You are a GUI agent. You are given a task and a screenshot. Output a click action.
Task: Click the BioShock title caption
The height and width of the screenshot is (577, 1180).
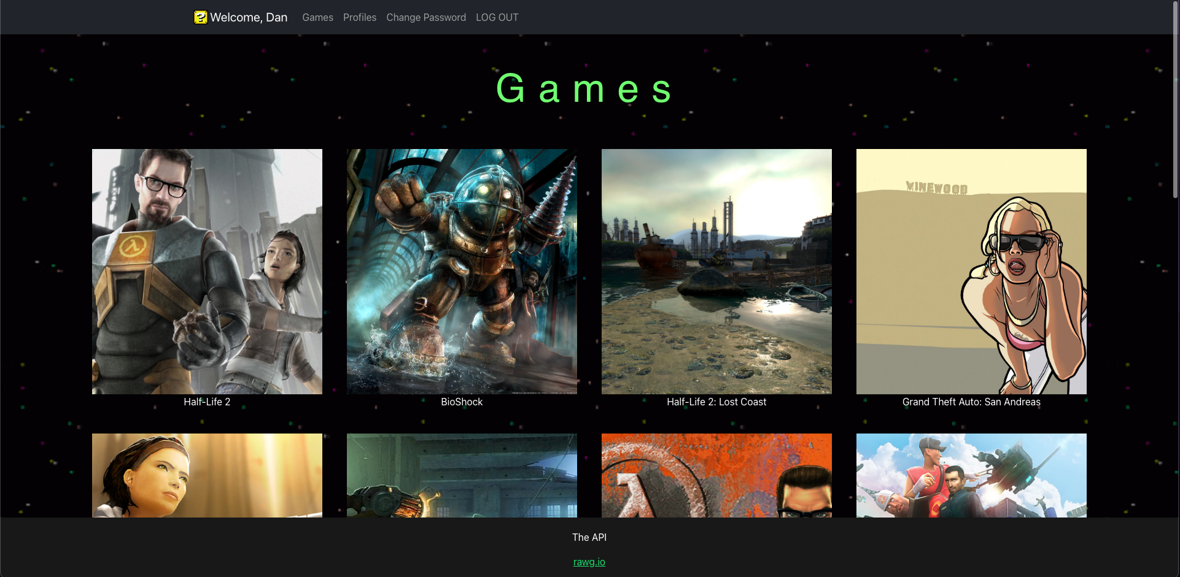point(462,402)
